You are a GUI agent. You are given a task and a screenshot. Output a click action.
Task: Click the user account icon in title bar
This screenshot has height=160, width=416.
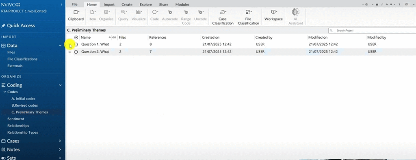366,4
